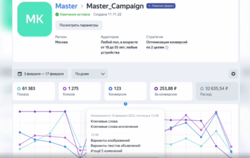
Task: Open the Master breadcrumb link
Action: [66, 6]
